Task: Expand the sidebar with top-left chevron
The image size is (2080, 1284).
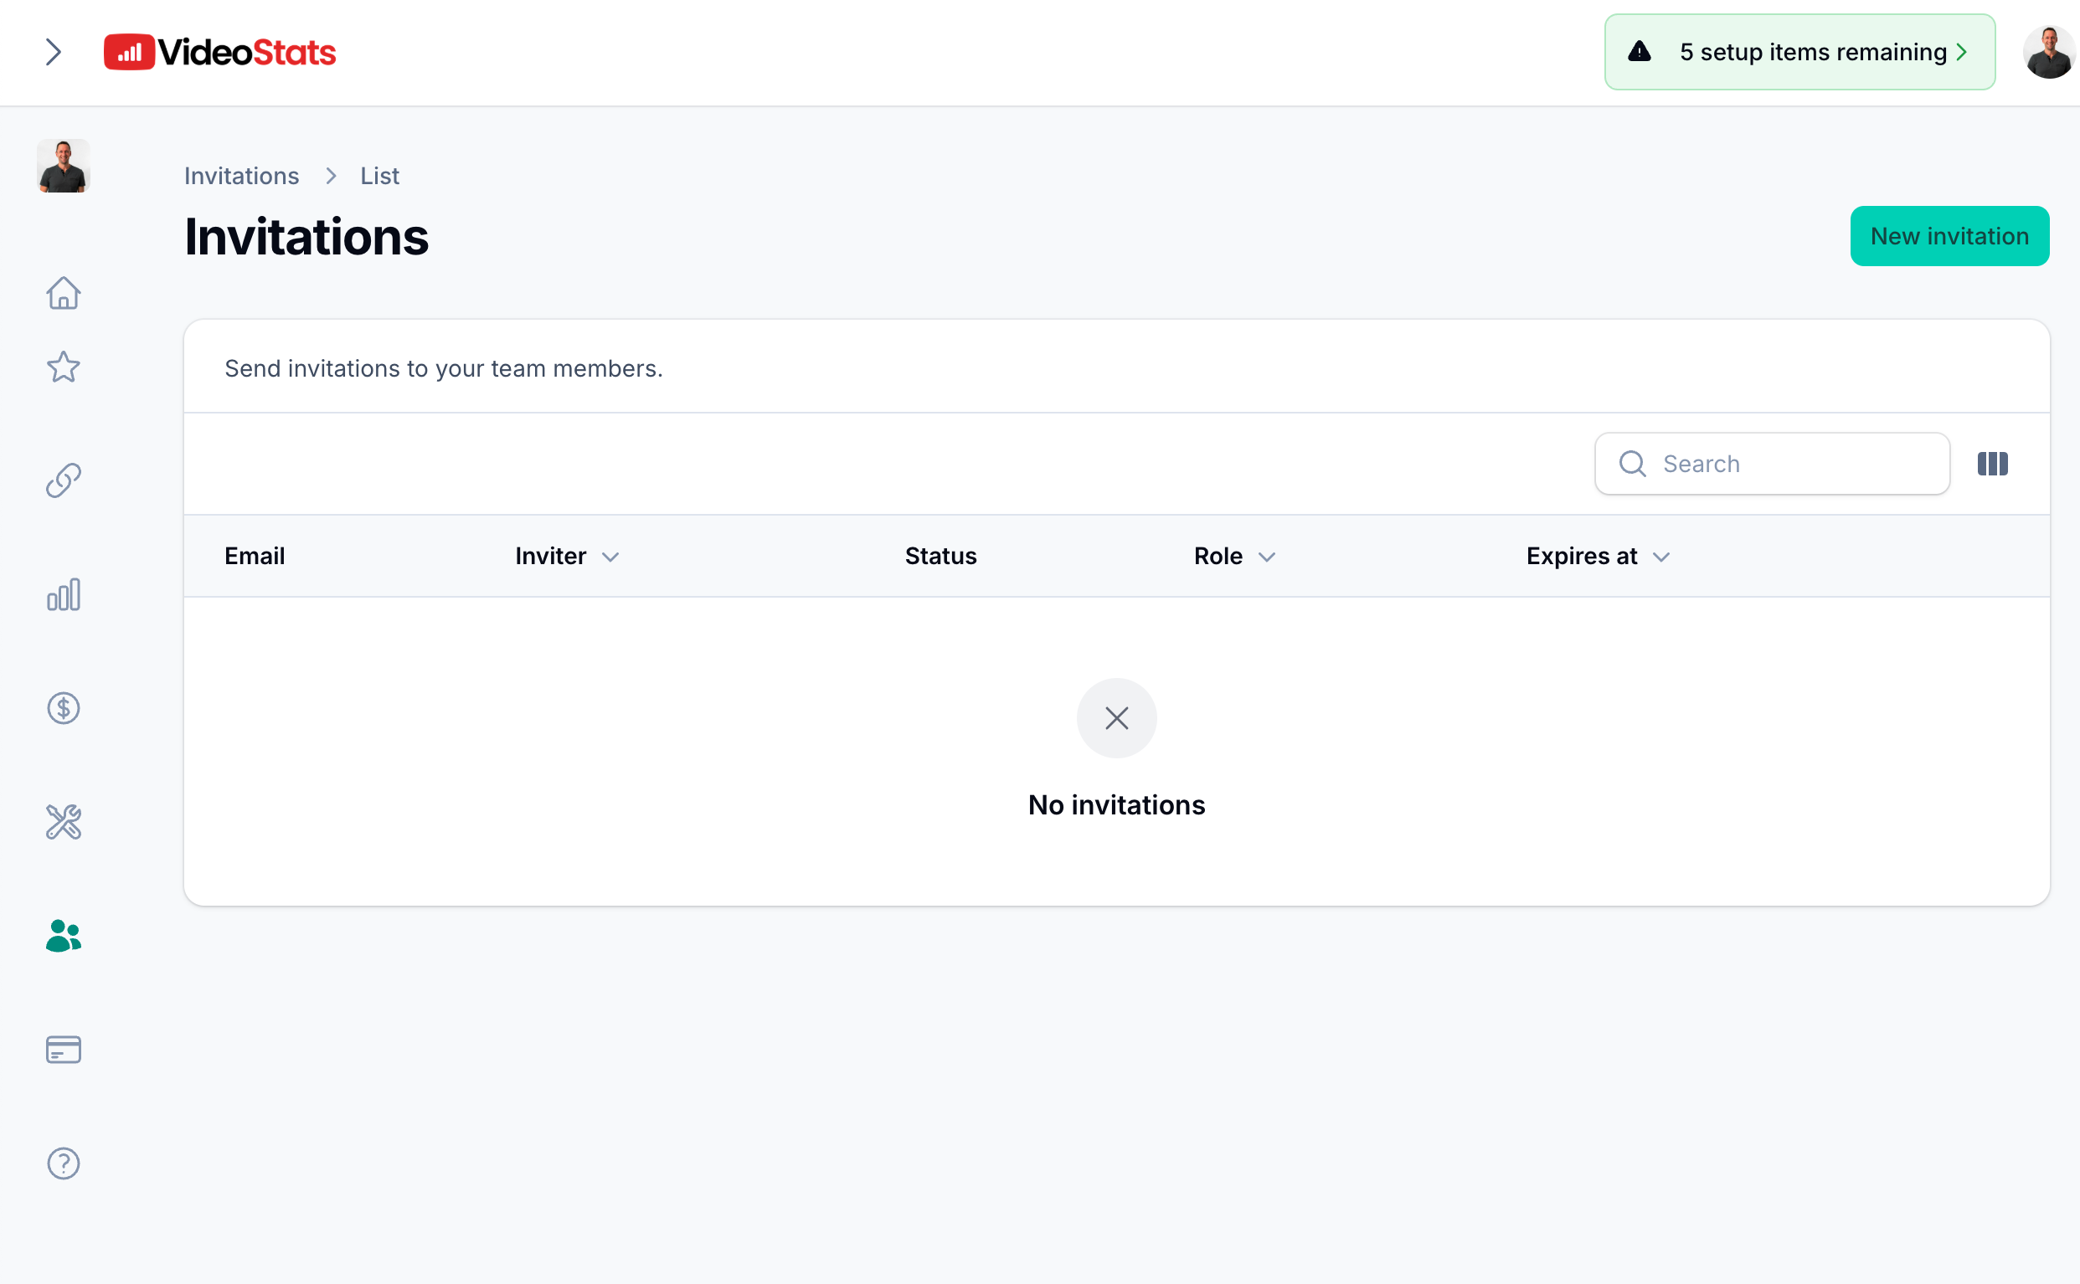Action: pyautogui.click(x=54, y=53)
